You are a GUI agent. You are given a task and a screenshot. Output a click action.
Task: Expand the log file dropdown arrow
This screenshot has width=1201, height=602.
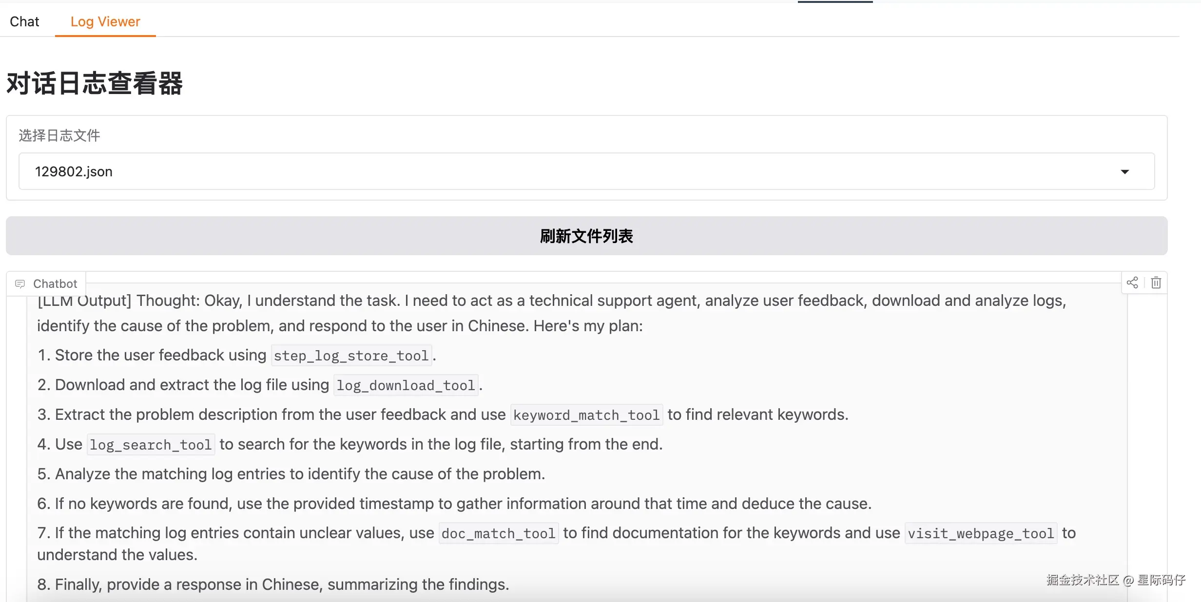click(x=1124, y=171)
